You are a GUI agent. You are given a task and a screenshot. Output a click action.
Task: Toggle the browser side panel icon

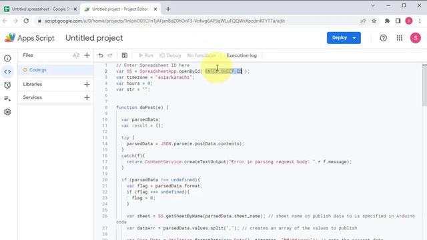coord(398,21)
